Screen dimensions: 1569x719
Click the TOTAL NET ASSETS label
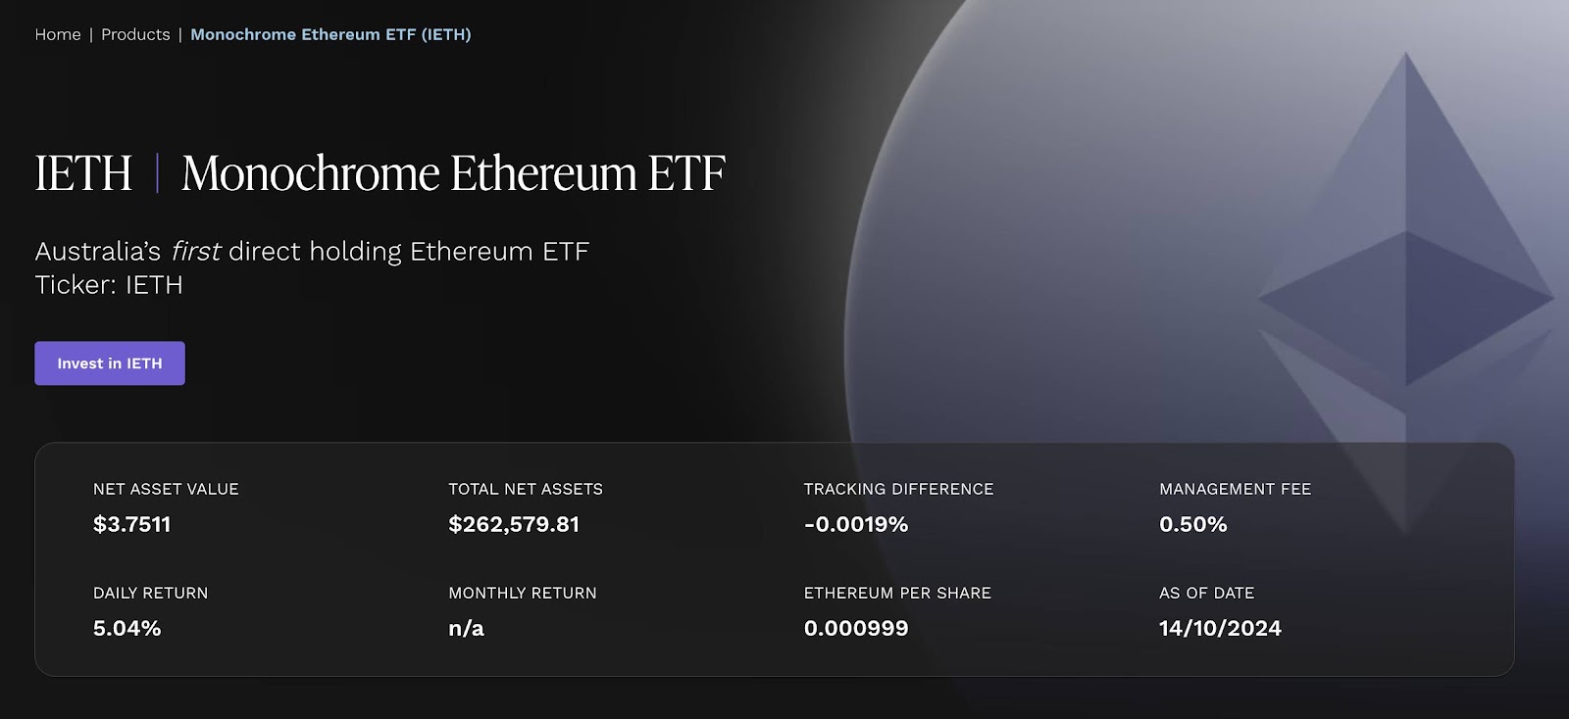526,489
